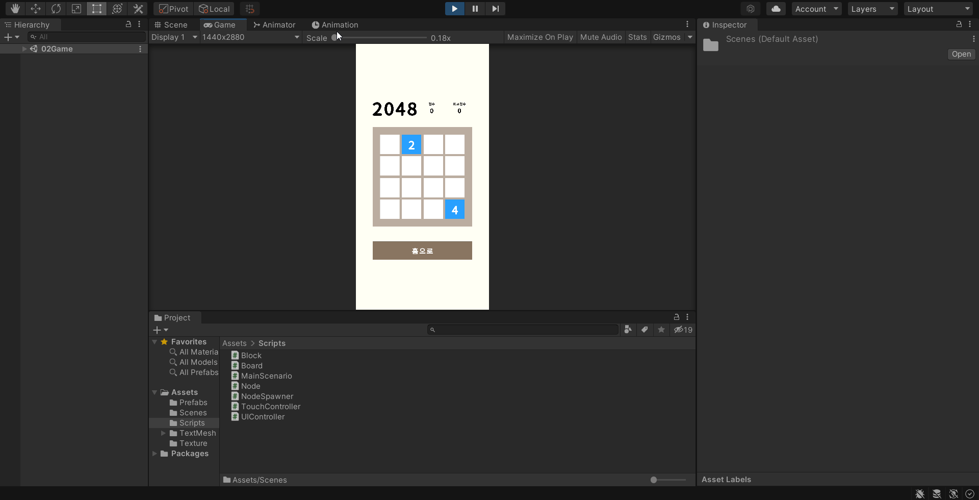Click the grid snapping icon in toolbar
This screenshot has height=500, width=979.
(249, 9)
